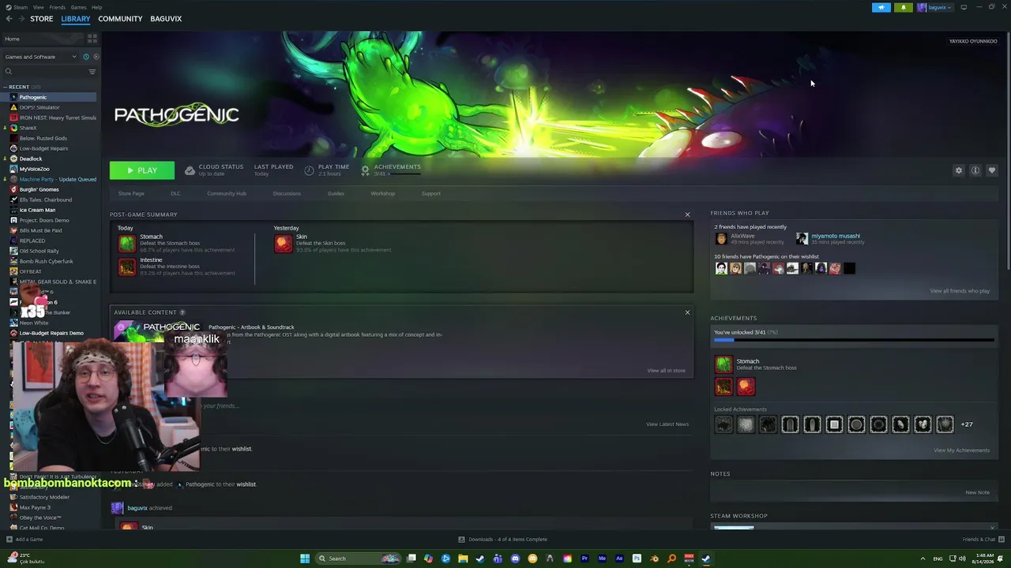This screenshot has width=1011, height=568.
Task: Collapse the RECENT games category
Action: pyautogui.click(x=6, y=87)
